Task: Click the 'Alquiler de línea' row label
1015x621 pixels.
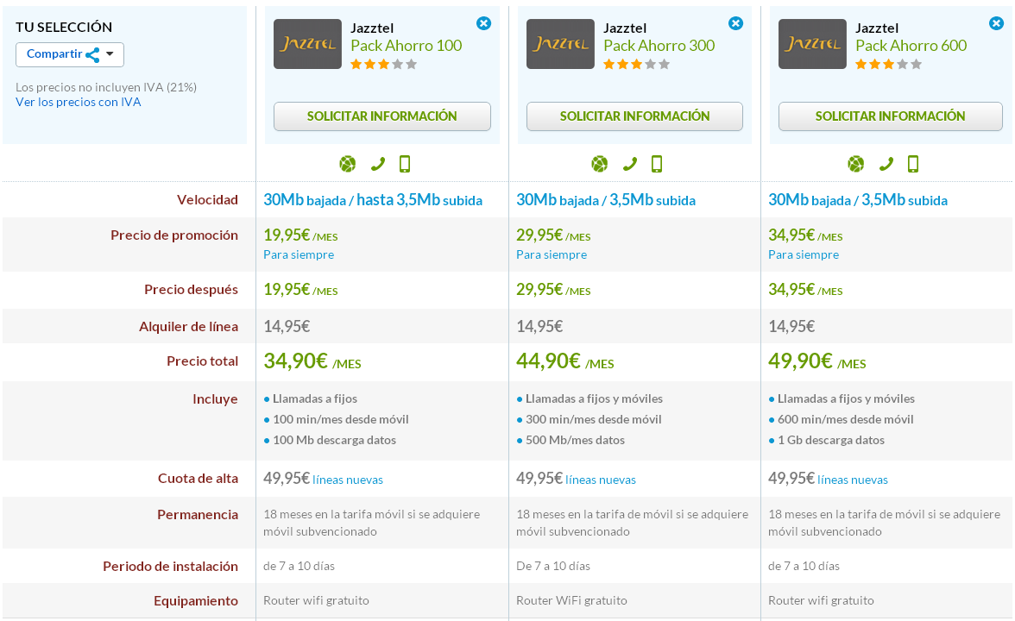Action: click(188, 327)
